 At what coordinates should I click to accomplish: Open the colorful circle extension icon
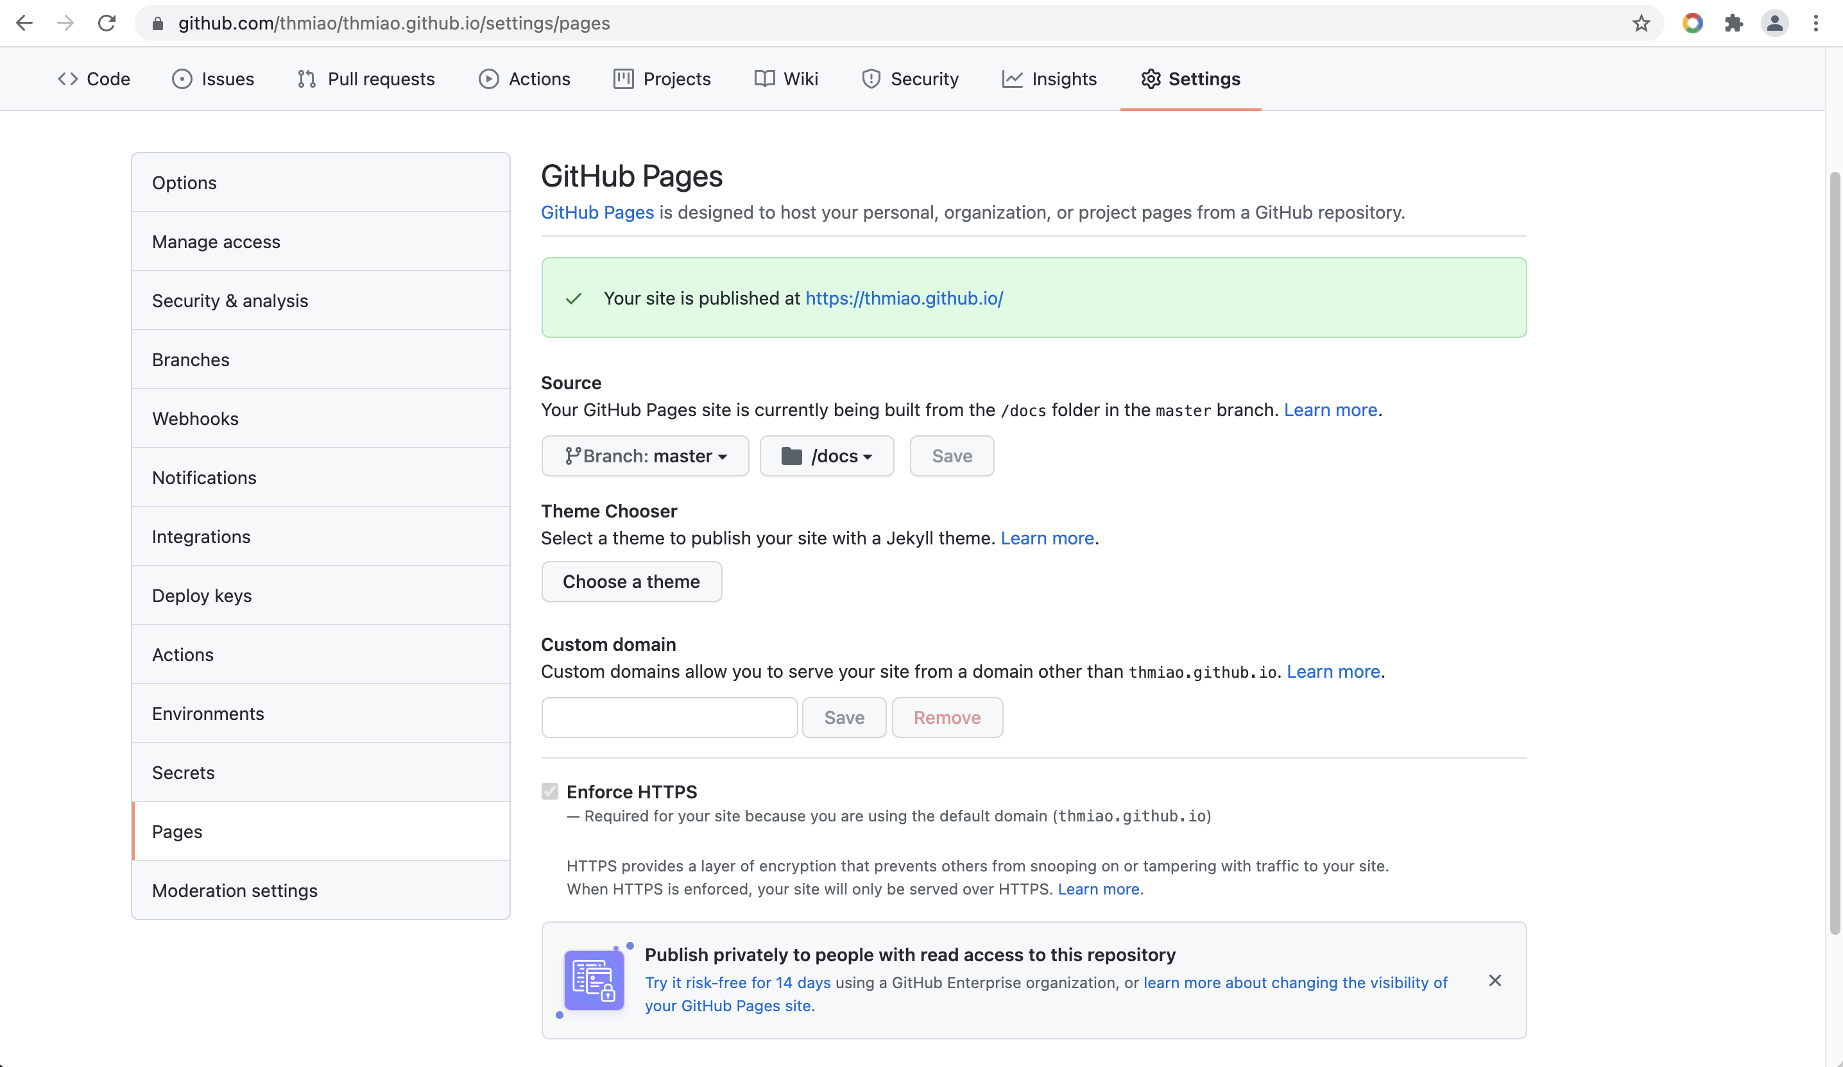tap(1692, 23)
